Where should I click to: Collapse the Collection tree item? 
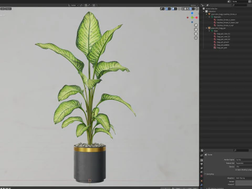tap(204, 12)
